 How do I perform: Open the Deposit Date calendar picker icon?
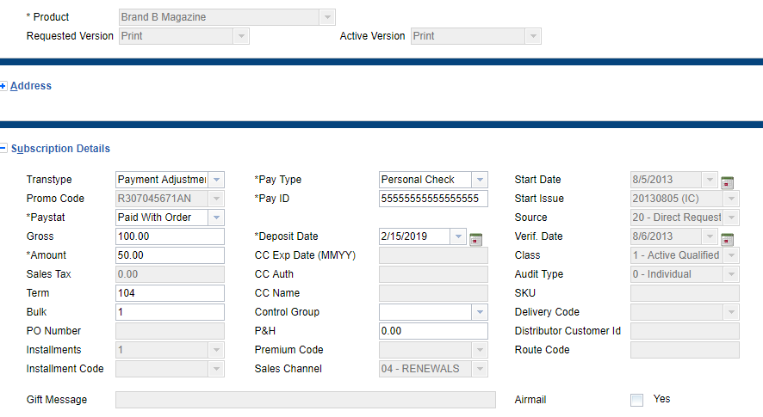point(476,238)
